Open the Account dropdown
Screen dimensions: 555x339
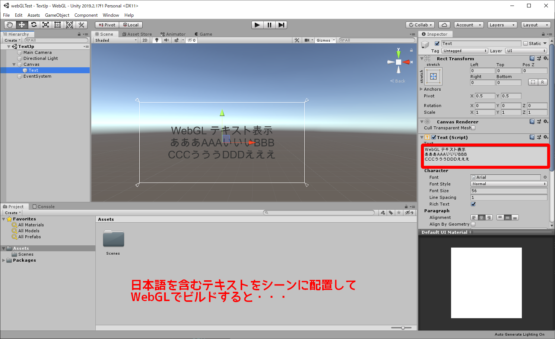pyautogui.click(x=469, y=25)
